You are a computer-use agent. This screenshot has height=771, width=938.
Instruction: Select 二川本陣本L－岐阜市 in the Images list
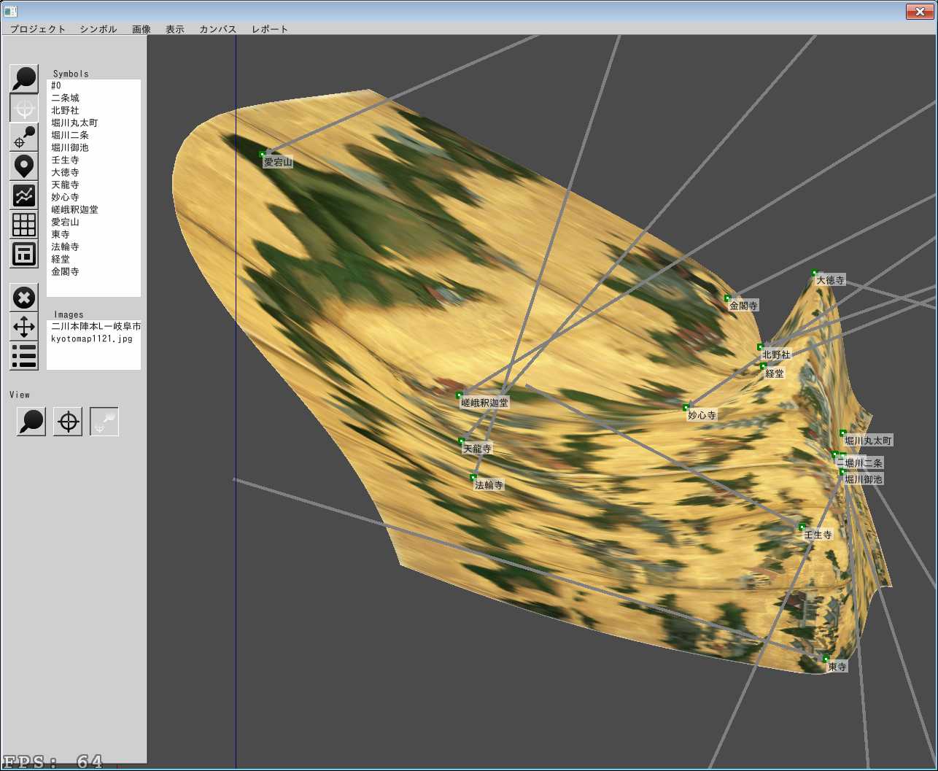93,326
